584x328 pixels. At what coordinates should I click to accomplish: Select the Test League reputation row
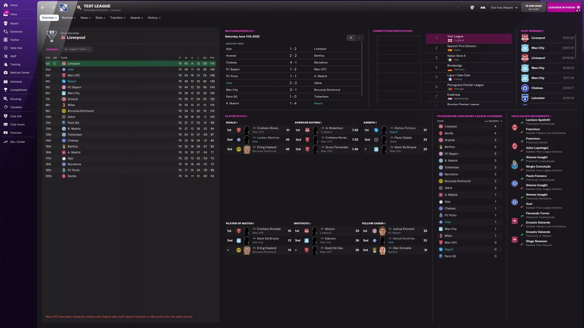(x=469, y=39)
